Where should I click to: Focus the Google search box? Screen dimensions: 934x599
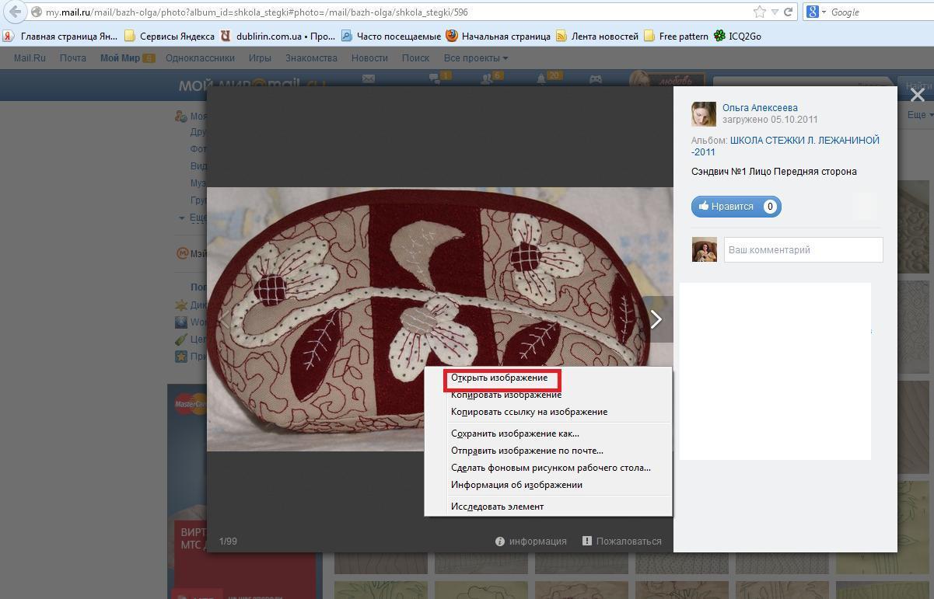click(x=880, y=12)
